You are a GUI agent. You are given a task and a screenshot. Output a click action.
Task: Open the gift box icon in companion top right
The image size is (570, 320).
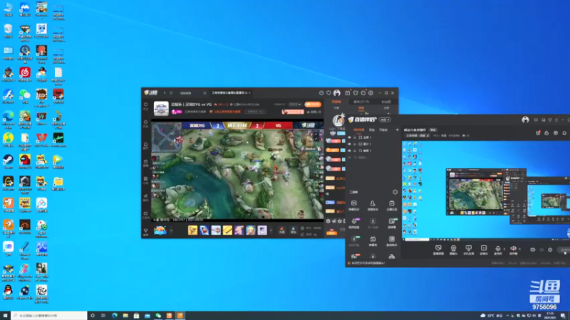pyautogui.click(x=538, y=133)
